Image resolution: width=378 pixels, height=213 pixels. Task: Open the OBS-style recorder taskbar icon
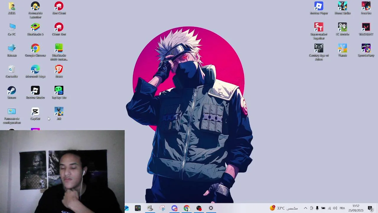click(199, 208)
